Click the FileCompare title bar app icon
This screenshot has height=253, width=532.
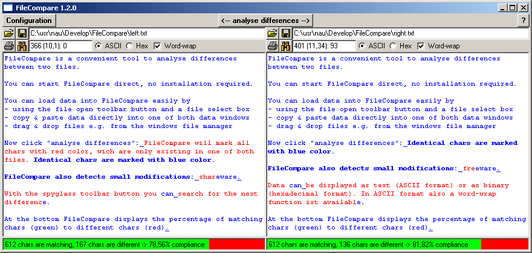click(7, 7)
